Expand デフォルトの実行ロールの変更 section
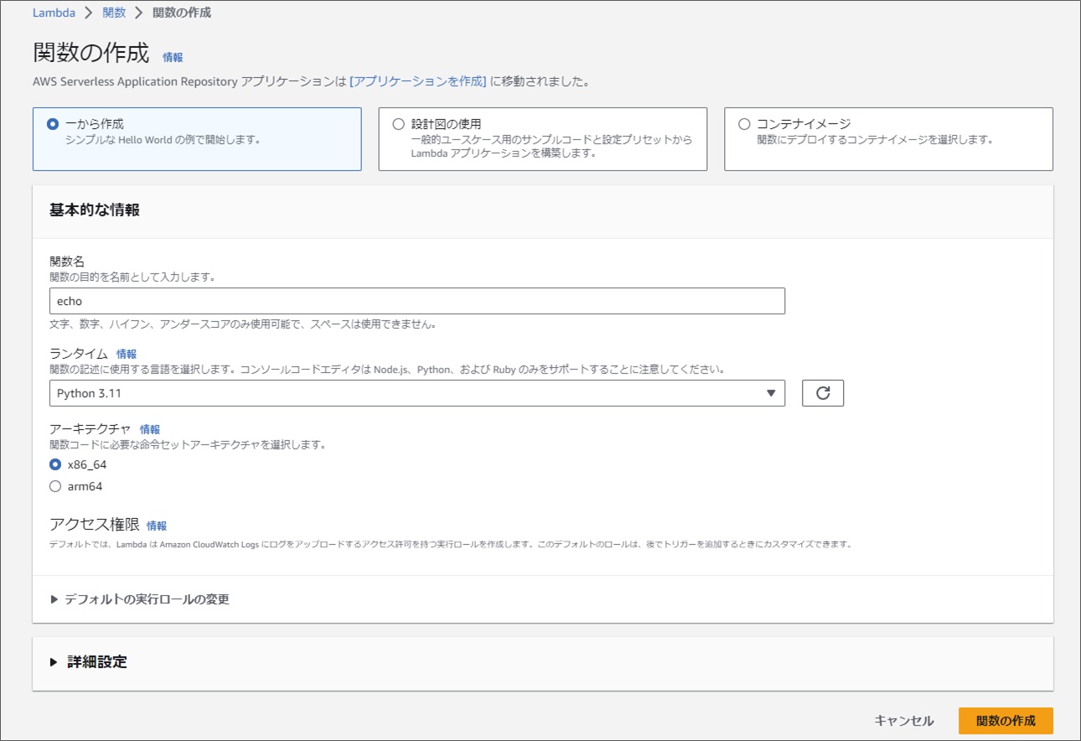Image resolution: width=1081 pixels, height=741 pixels. click(x=140, y=599)
